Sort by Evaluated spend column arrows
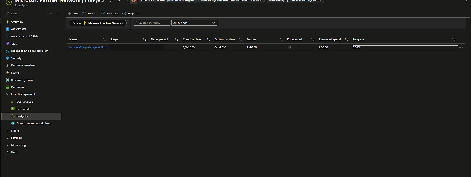The height and width of the screenshot is (177, 471). click(x=346, y=39)
